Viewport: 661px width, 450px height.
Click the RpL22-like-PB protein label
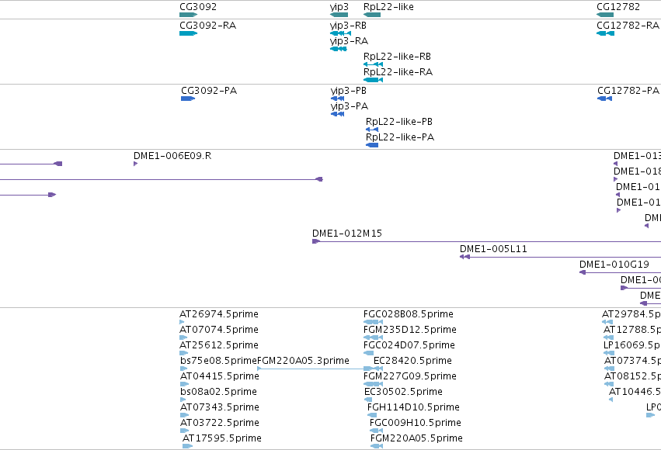click(398, 122)
